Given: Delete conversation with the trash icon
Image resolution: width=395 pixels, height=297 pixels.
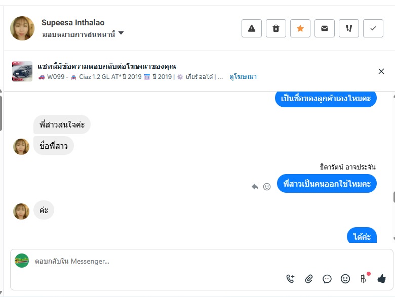Looking at the screenshot, I should click(x=276, y=28).
